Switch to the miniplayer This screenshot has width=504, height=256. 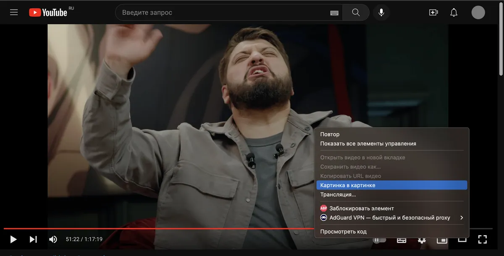(442, 240)
